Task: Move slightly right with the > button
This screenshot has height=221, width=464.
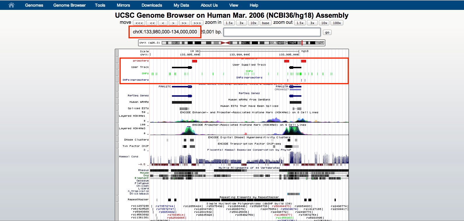Action: pyautogui.click(x=173, y=23)
